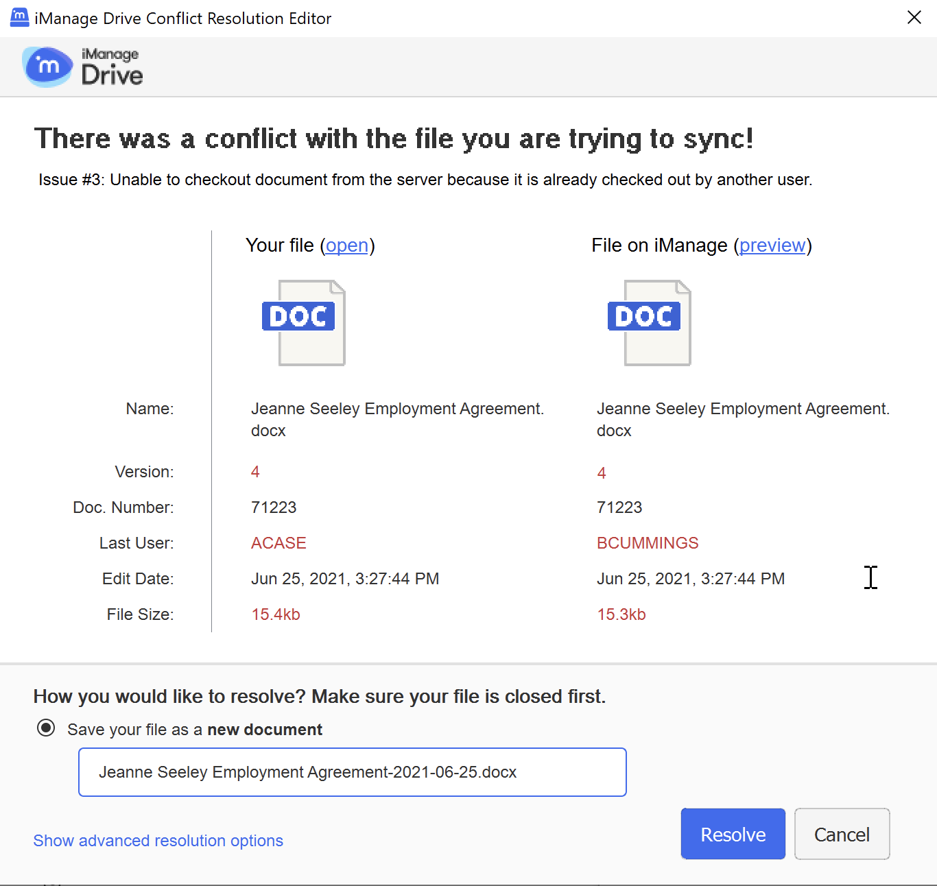Image resolution: width=937 pixels, height=886 pixels.
Task: Click the Name: row label
Action: [150, 408]
